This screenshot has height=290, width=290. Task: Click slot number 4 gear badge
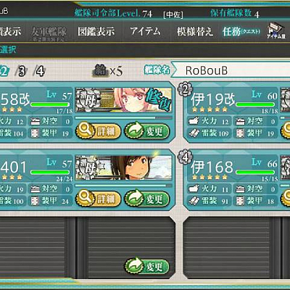click(x=185, y=157)
